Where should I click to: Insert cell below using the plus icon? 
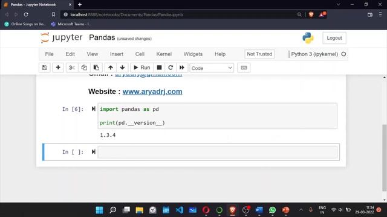58,68
